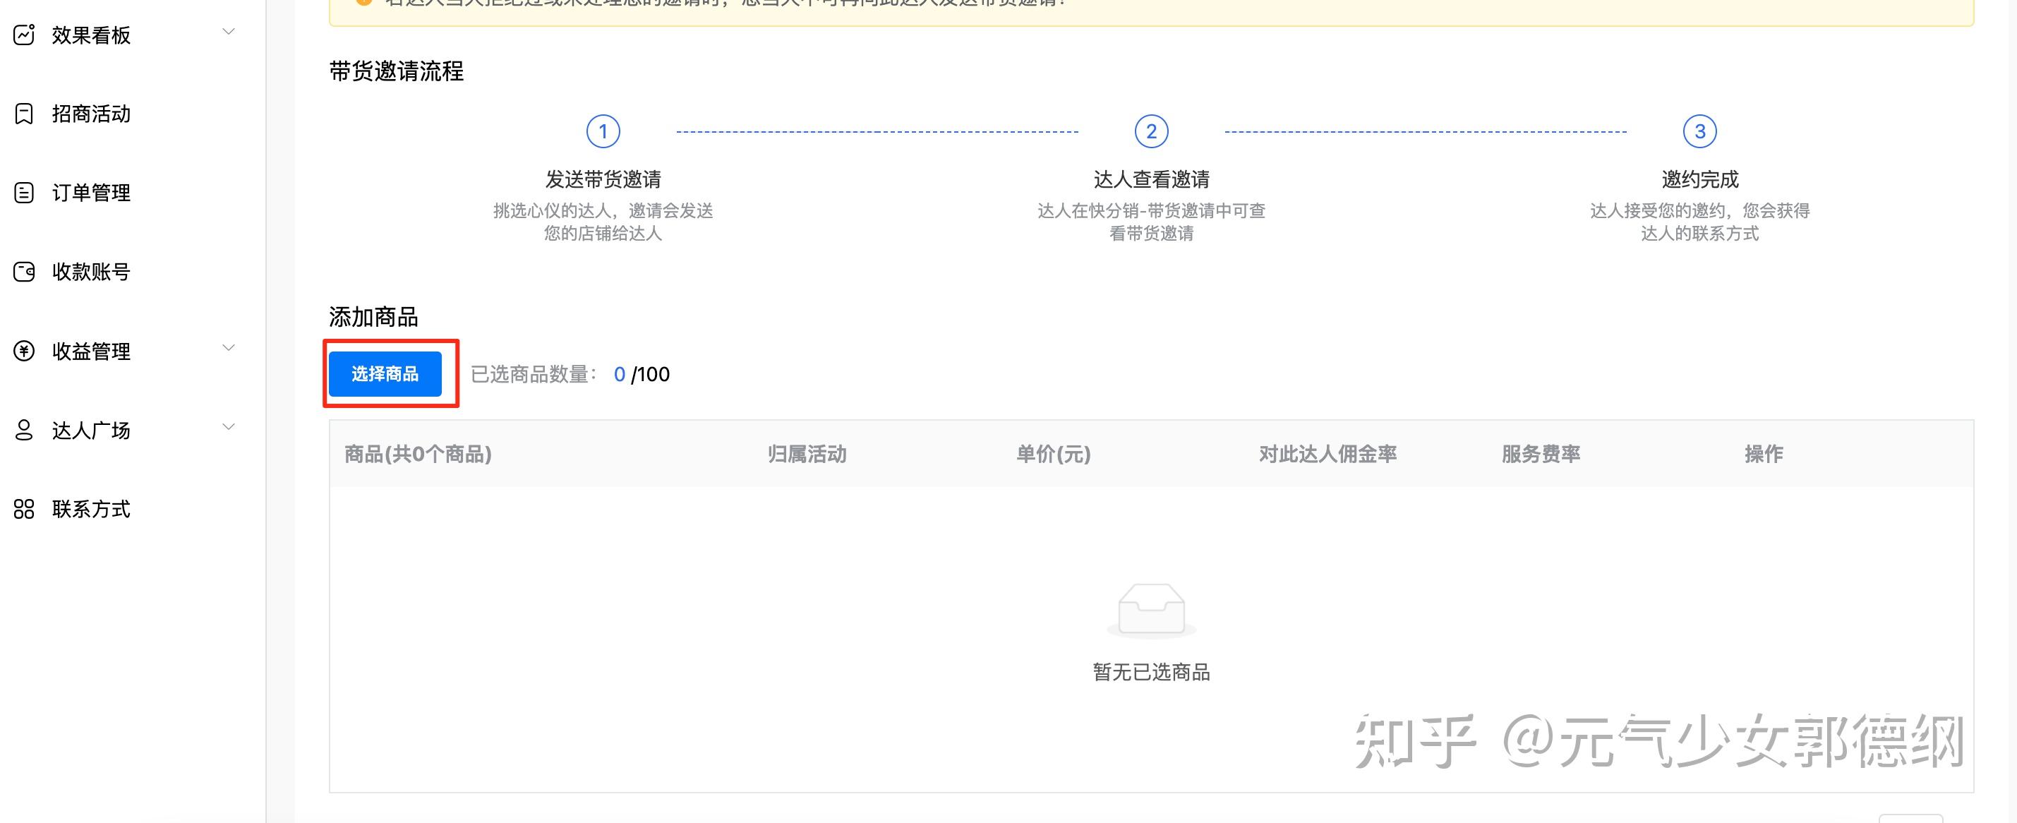Image resolution: width=2017 pixels, height=823 pixels.
Task: Click the 达人广场 person icon
Action: tap(24, 430)
